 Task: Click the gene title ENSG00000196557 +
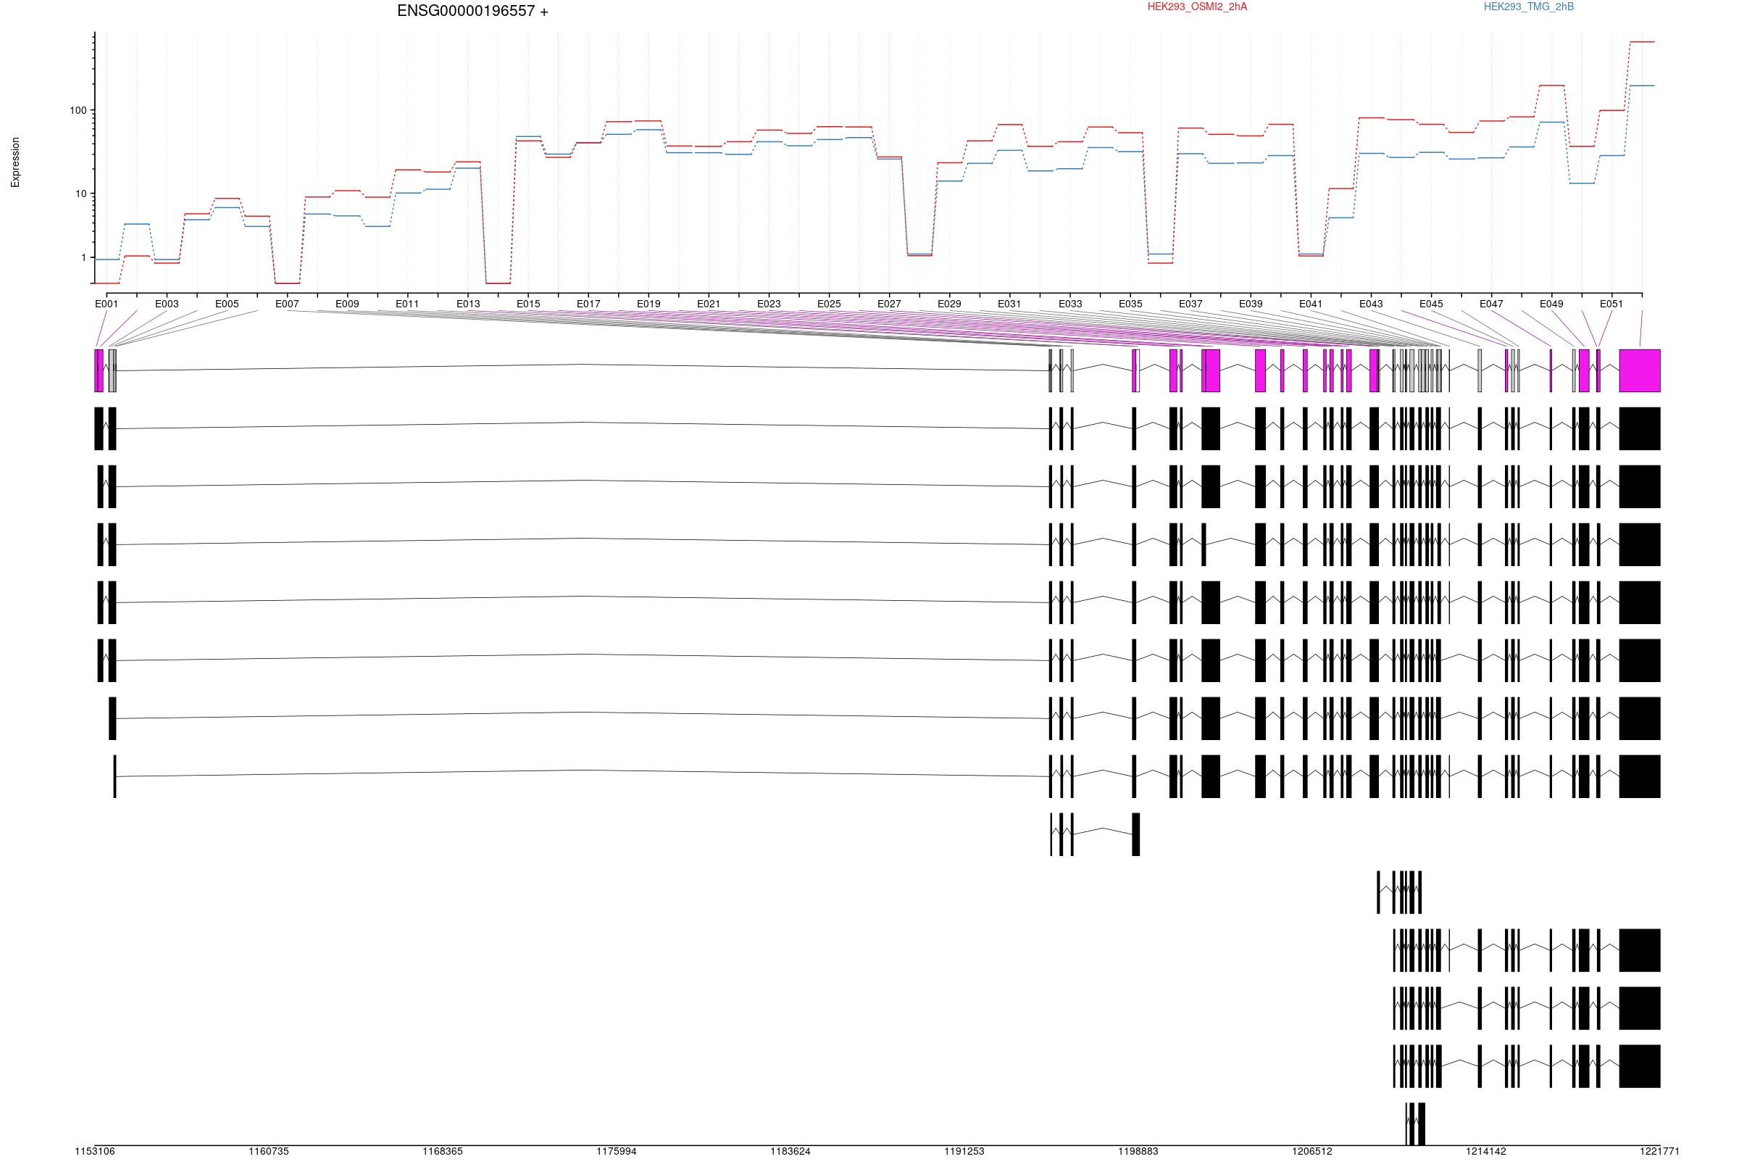coord(472,11)
